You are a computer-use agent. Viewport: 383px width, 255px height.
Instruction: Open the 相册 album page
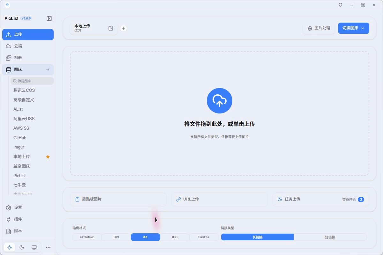click(x=28, y=58)
